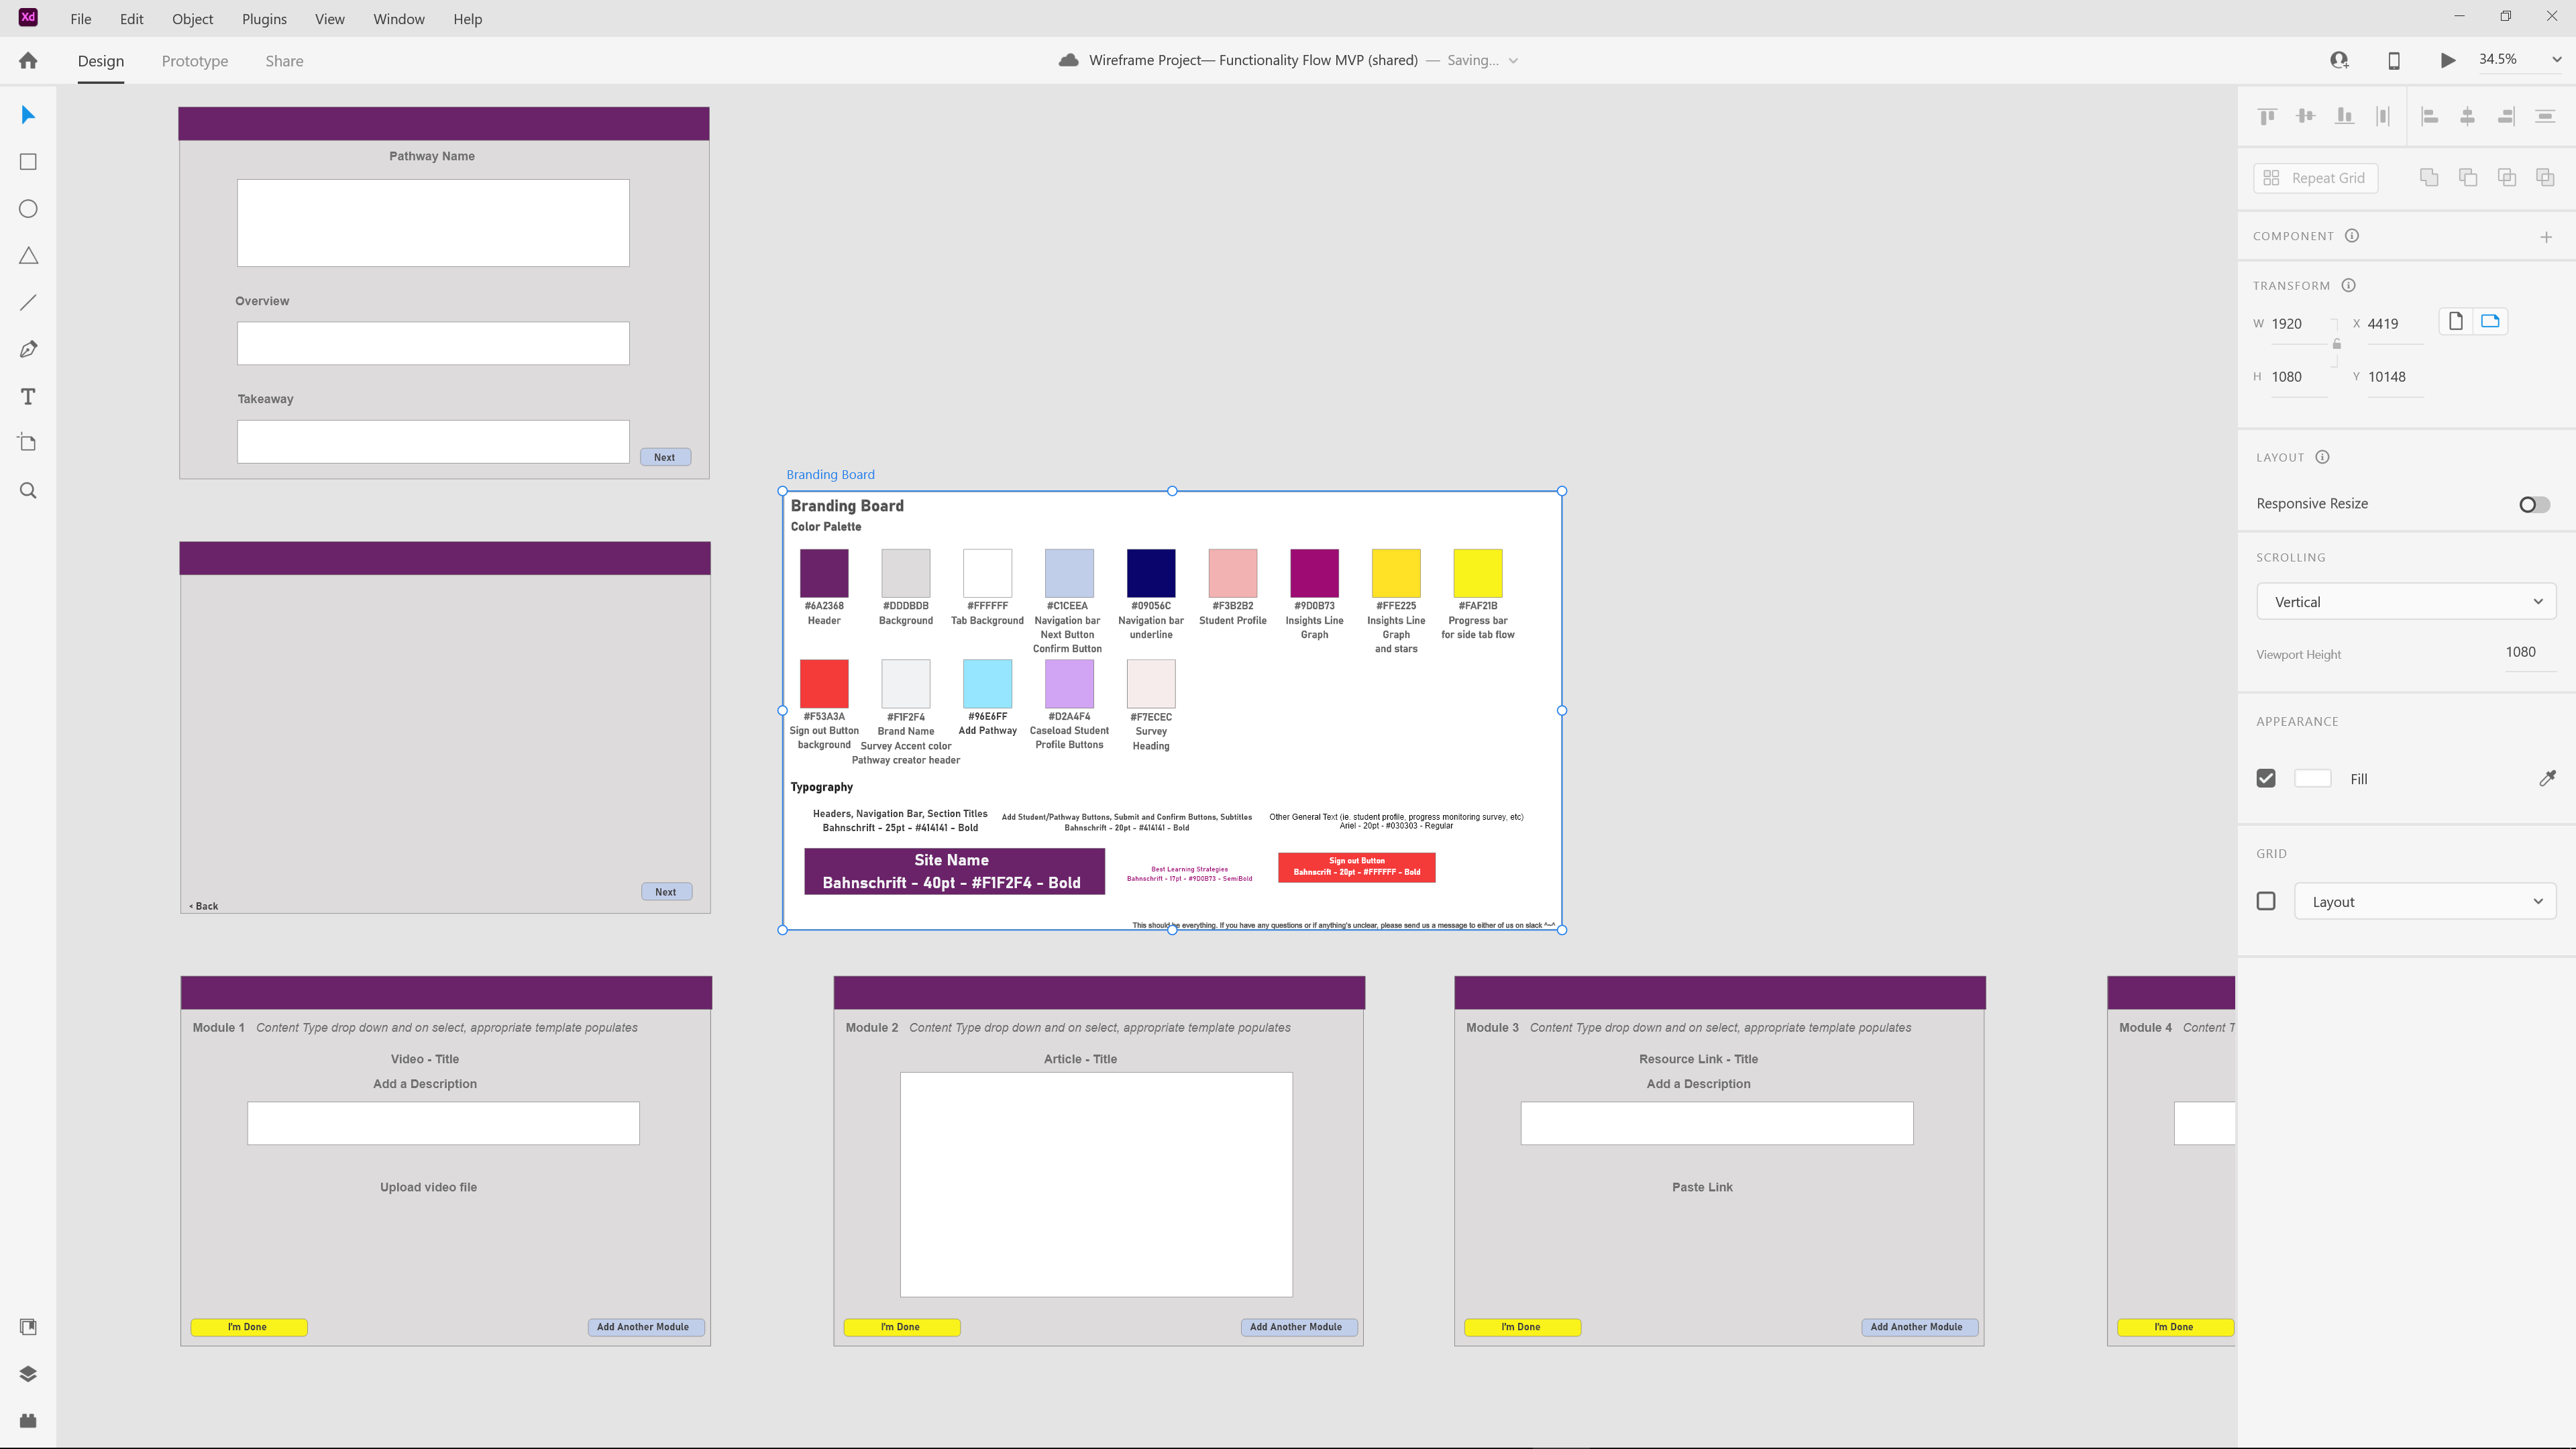Click Add Another Module in Module 1

645,1327
